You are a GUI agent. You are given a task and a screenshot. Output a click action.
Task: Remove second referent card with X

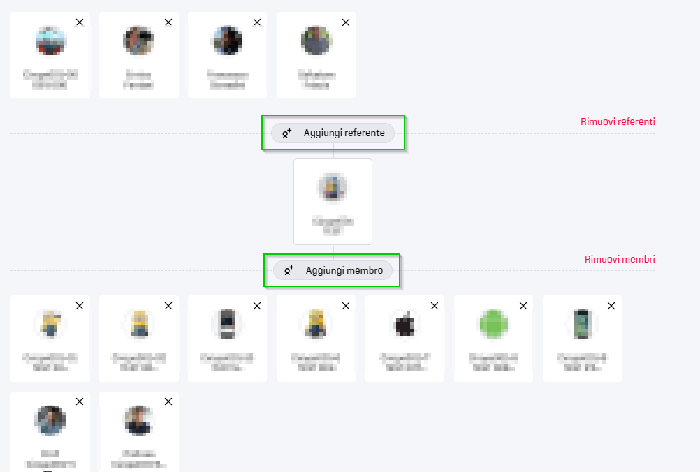pyautogui.click(x=168, y=22)
